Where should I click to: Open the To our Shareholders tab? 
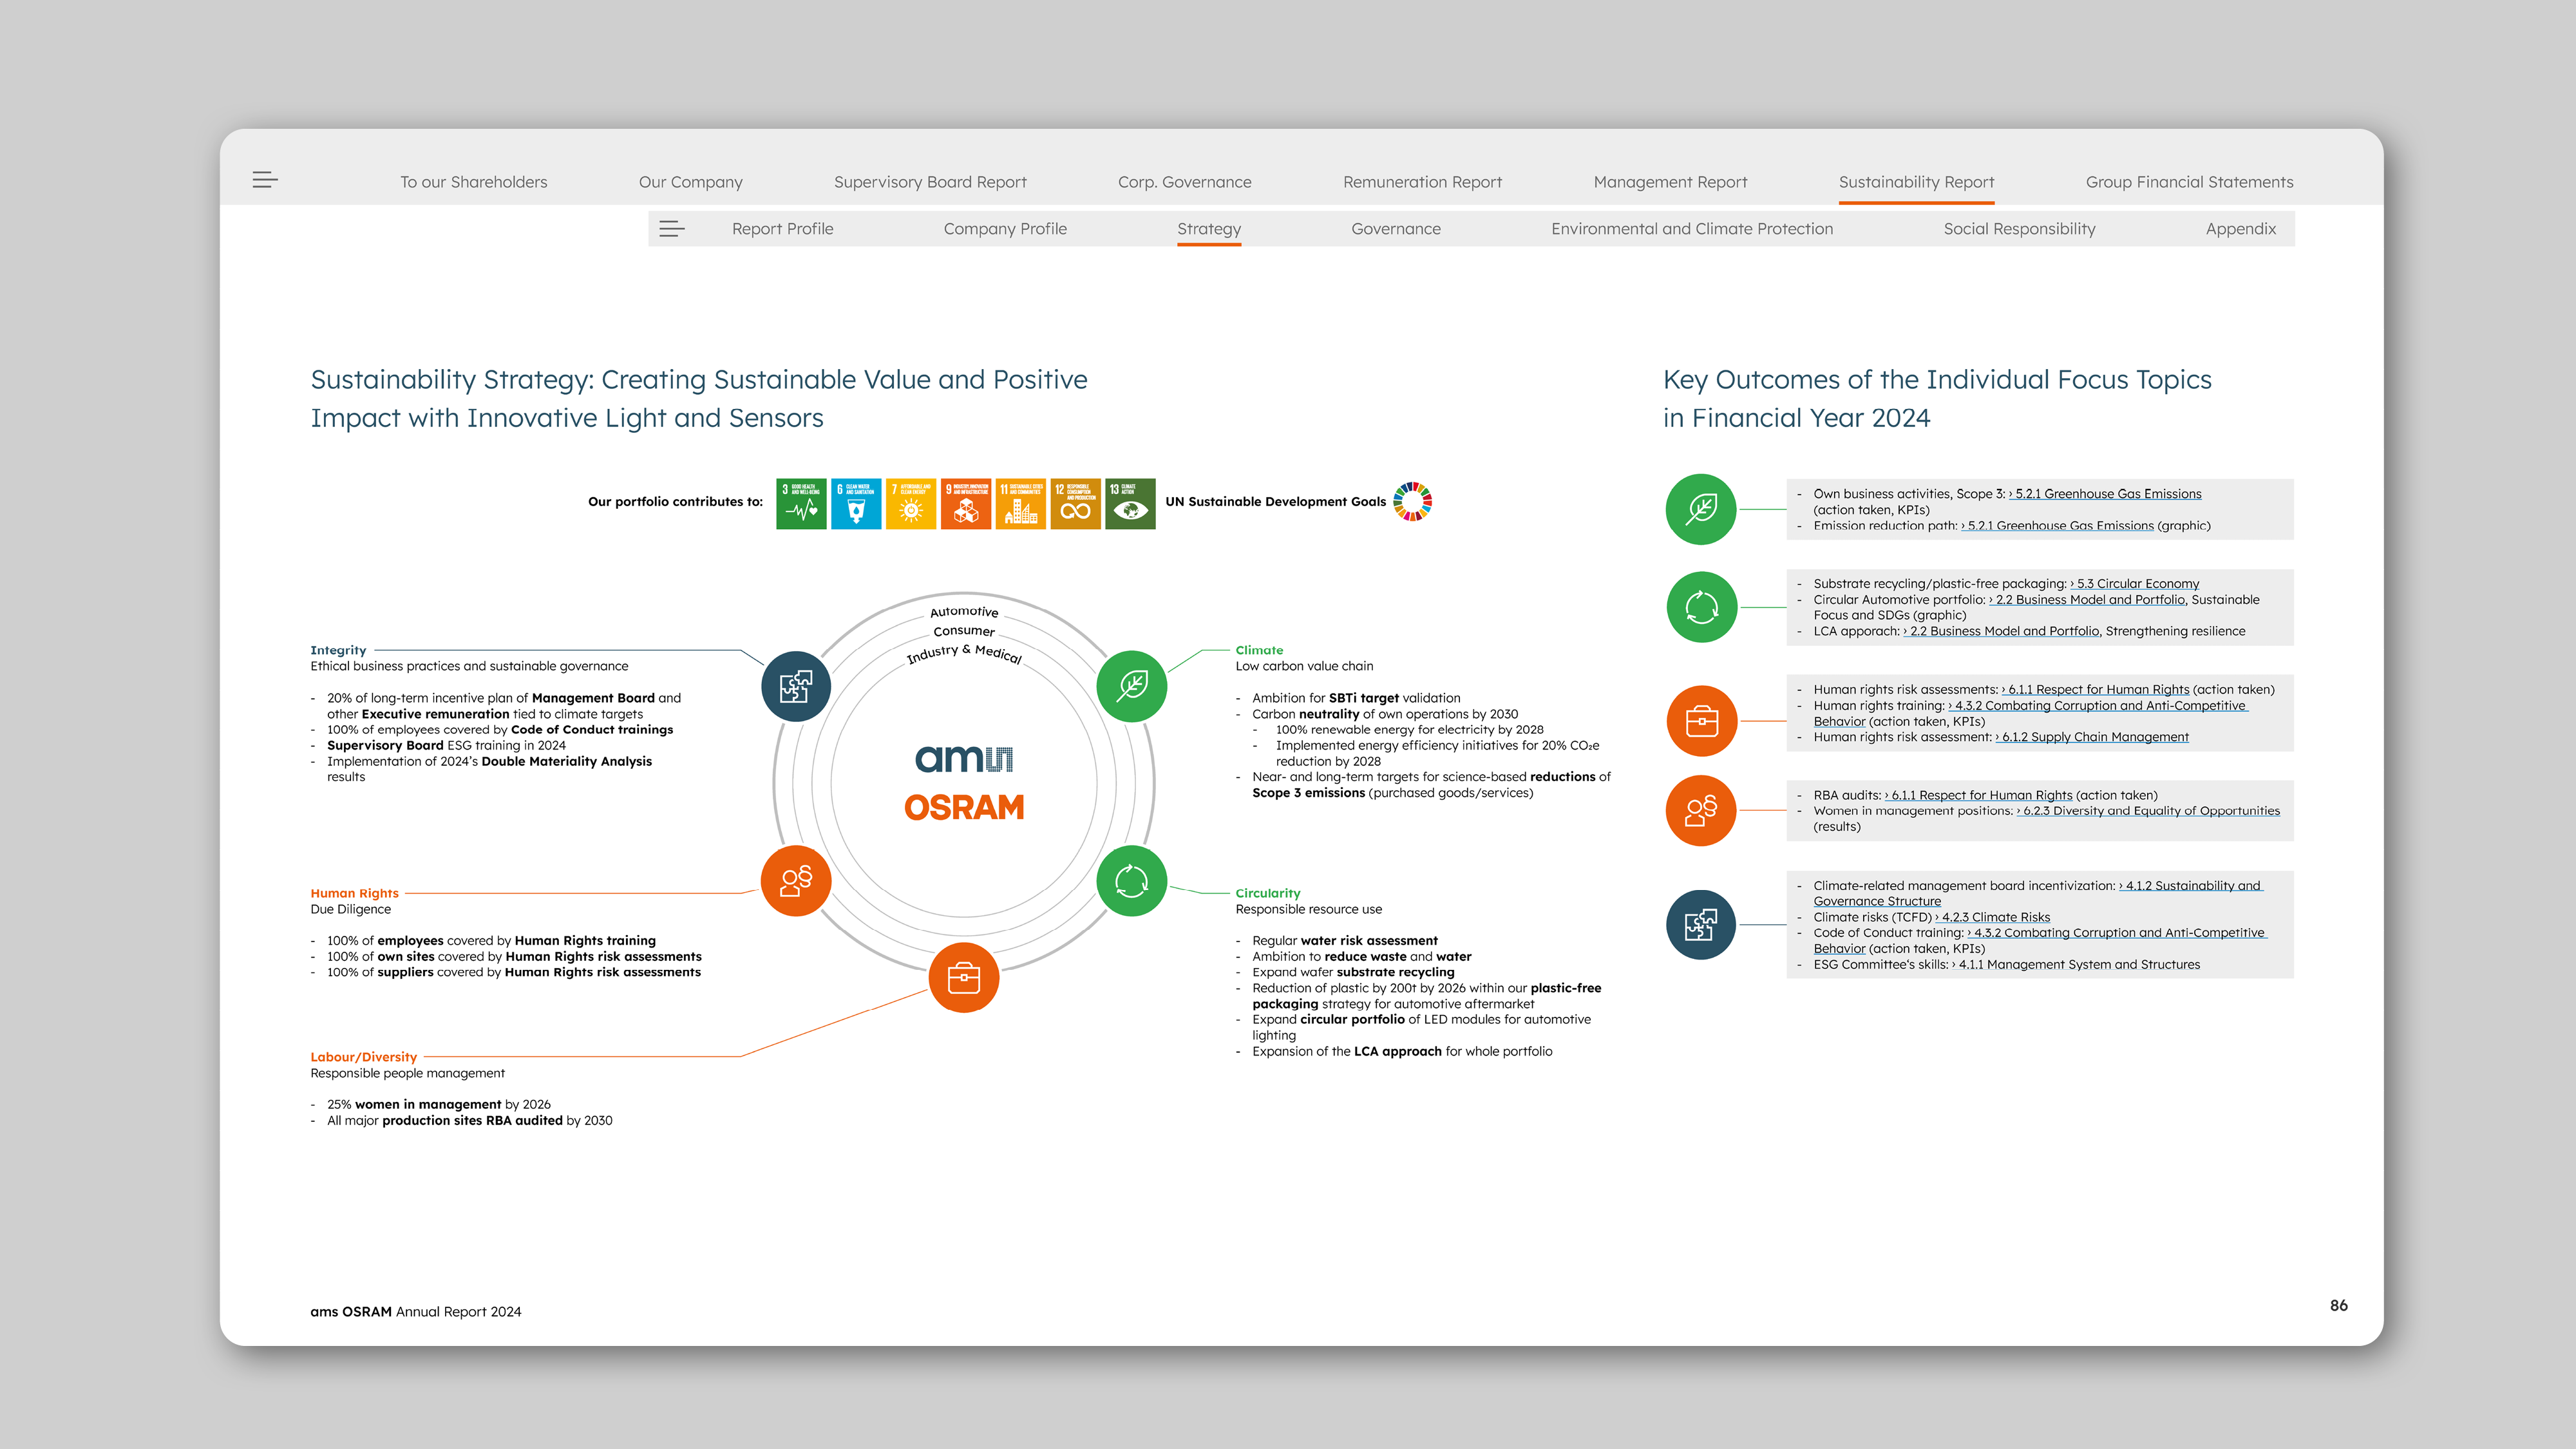coord(474,182)
